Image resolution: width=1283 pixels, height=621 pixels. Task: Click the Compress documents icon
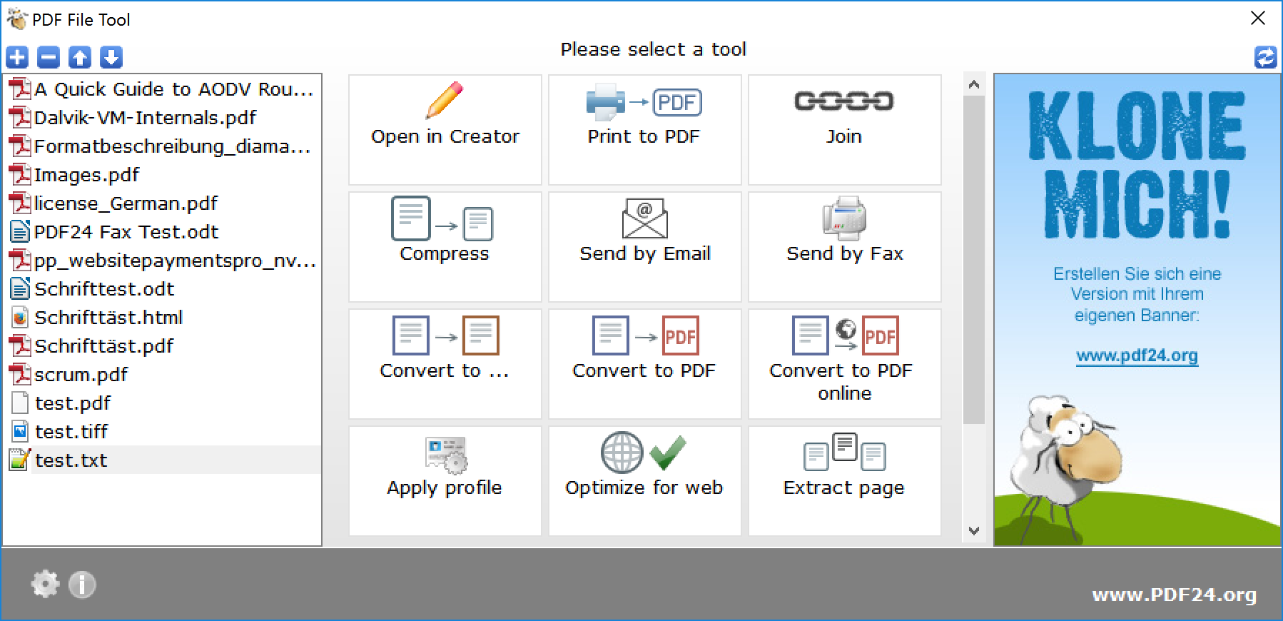click(x=442, y=218)
